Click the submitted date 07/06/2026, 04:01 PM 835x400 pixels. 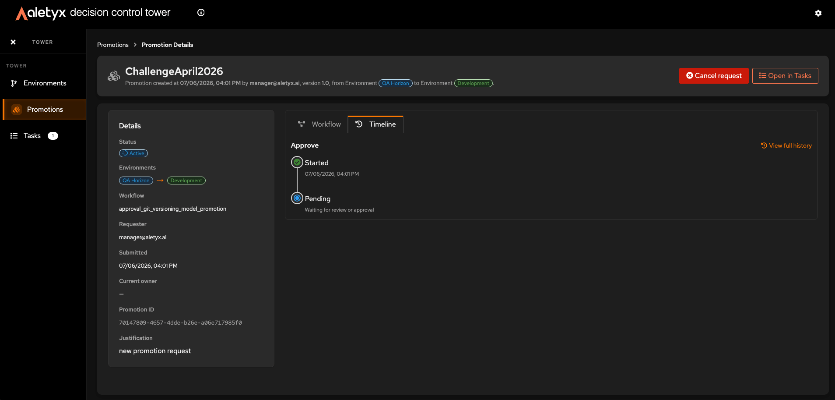click(x=148, y=266)
